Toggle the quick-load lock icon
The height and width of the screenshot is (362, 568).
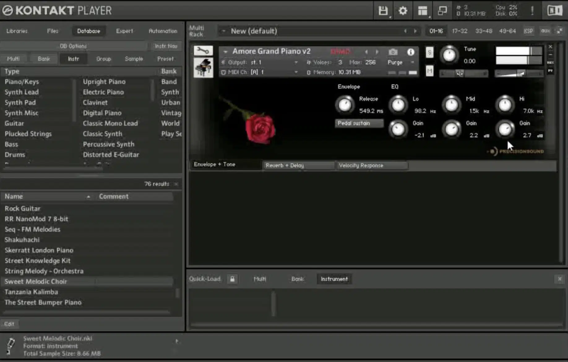[232, 279]
